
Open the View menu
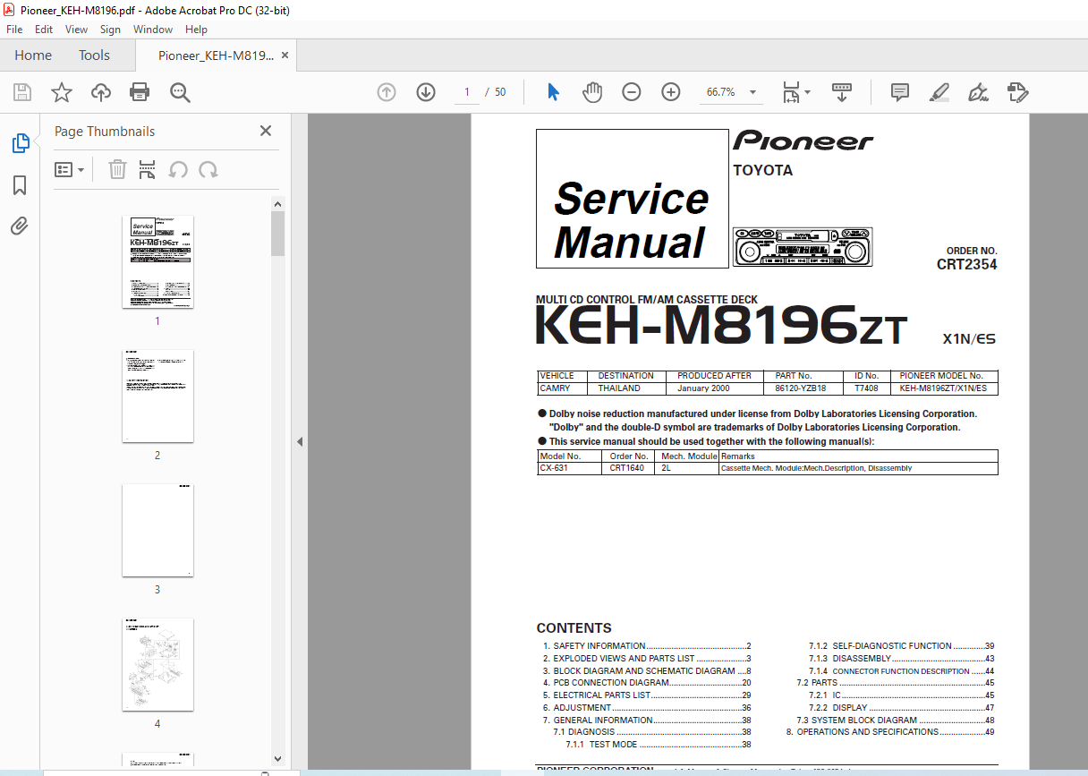point(76,30)
